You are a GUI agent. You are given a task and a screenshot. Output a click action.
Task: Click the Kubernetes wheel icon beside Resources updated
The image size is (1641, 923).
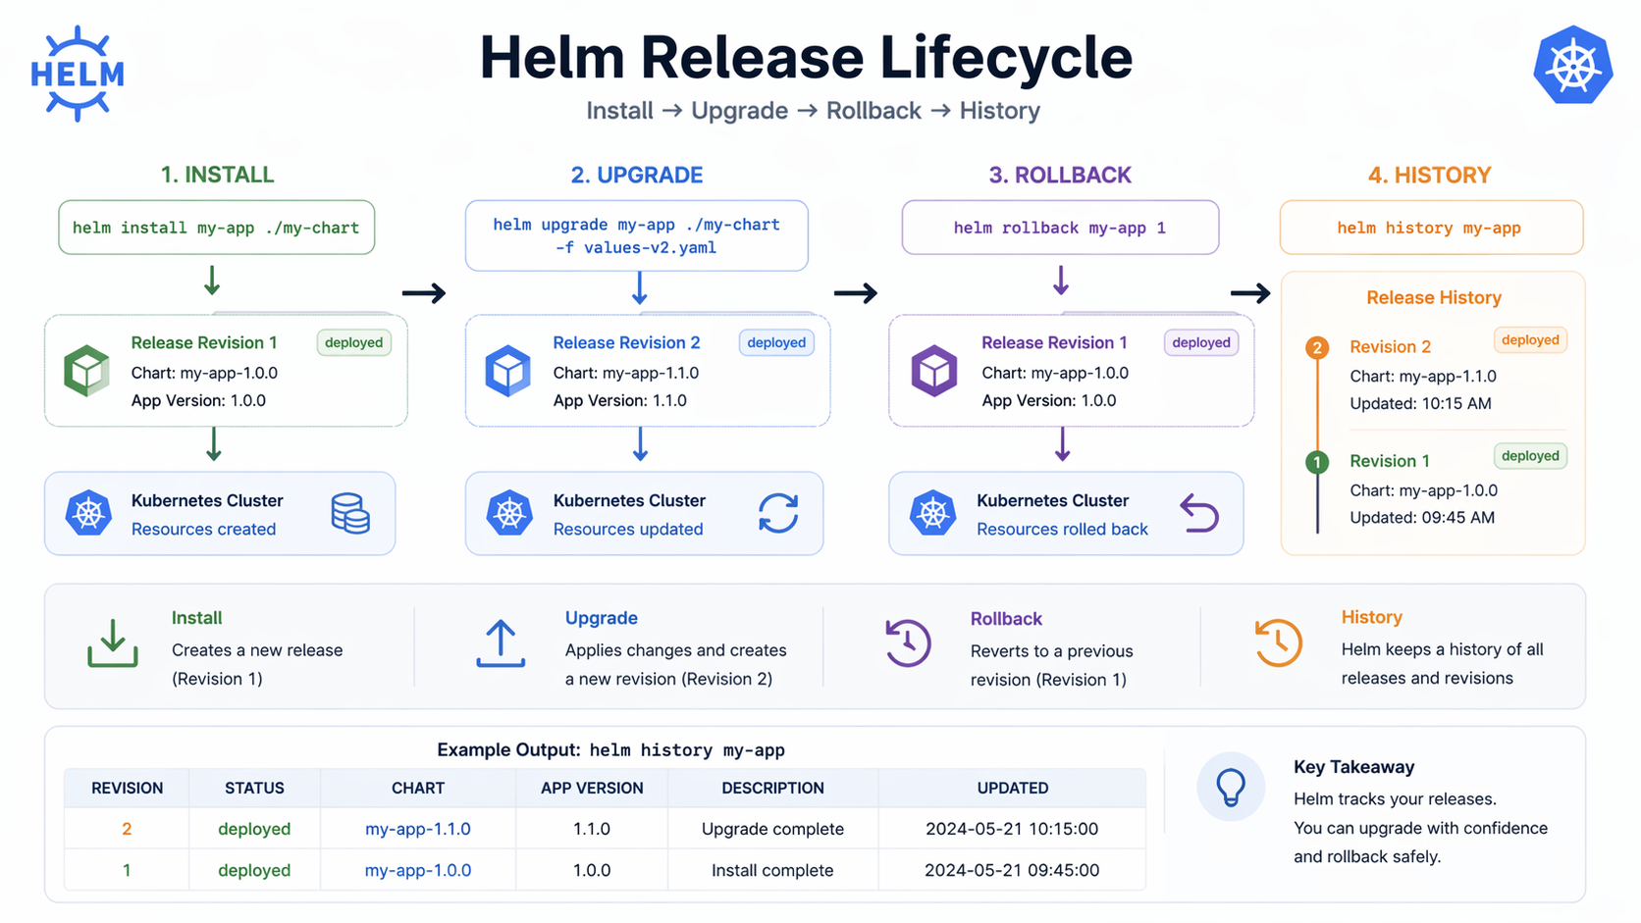coord(509,513)
